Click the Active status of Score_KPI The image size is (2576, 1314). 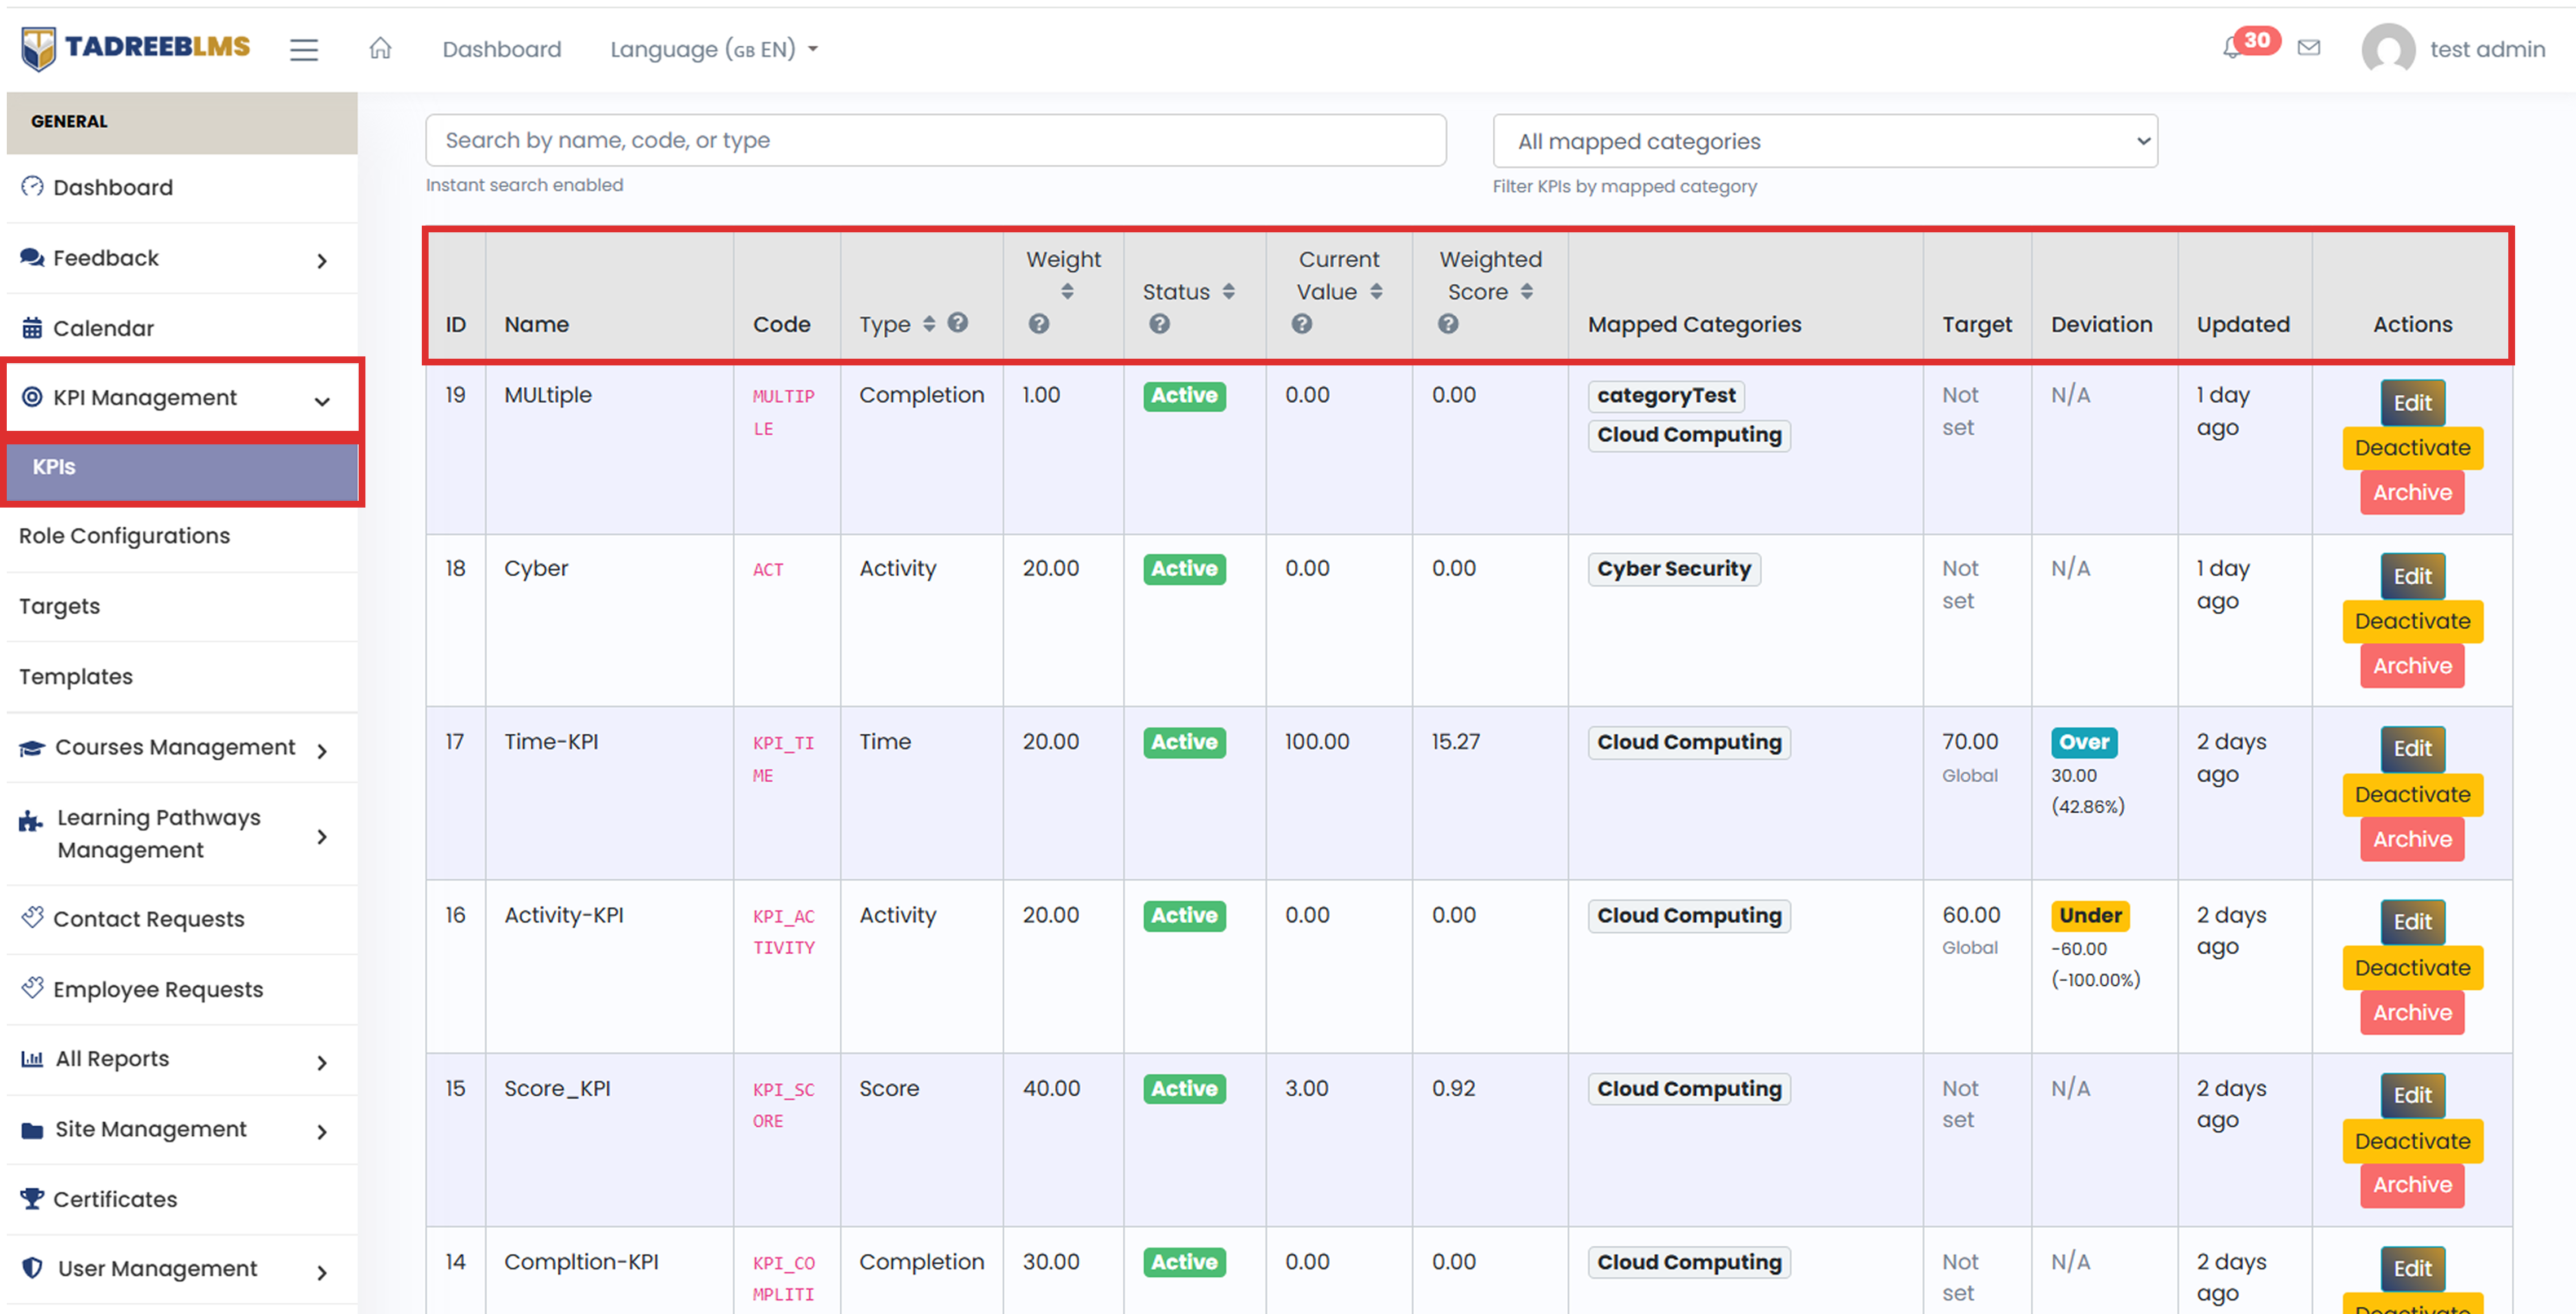point(1184,1089)
